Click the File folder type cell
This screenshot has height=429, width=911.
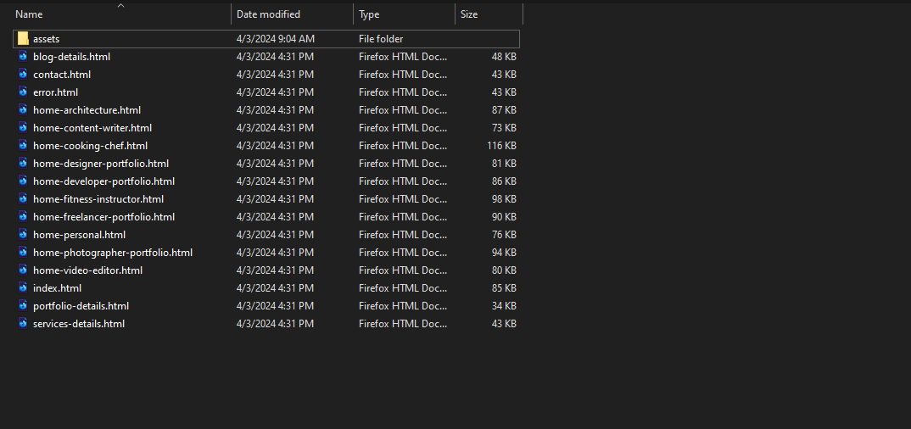coord(381,39)
